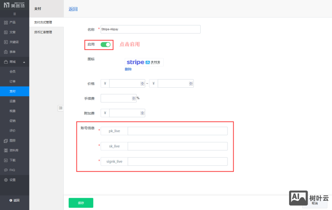Click the submenu panel collapse icon

(x=60, y=108)
